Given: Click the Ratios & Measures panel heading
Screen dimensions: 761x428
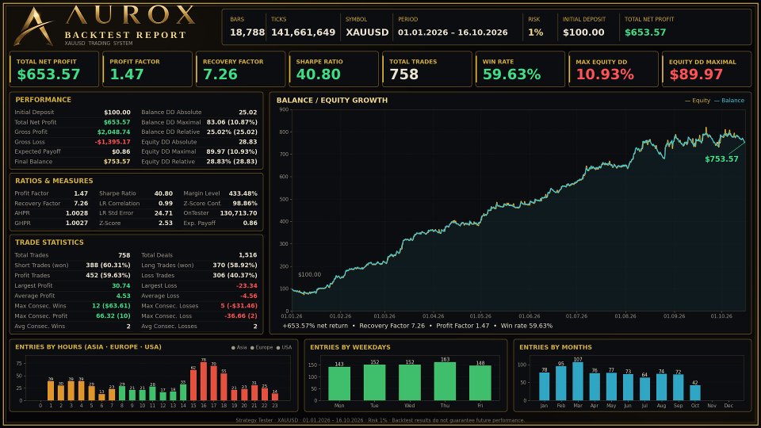Looking at the screenshot, I should click(x=54, y=181).
